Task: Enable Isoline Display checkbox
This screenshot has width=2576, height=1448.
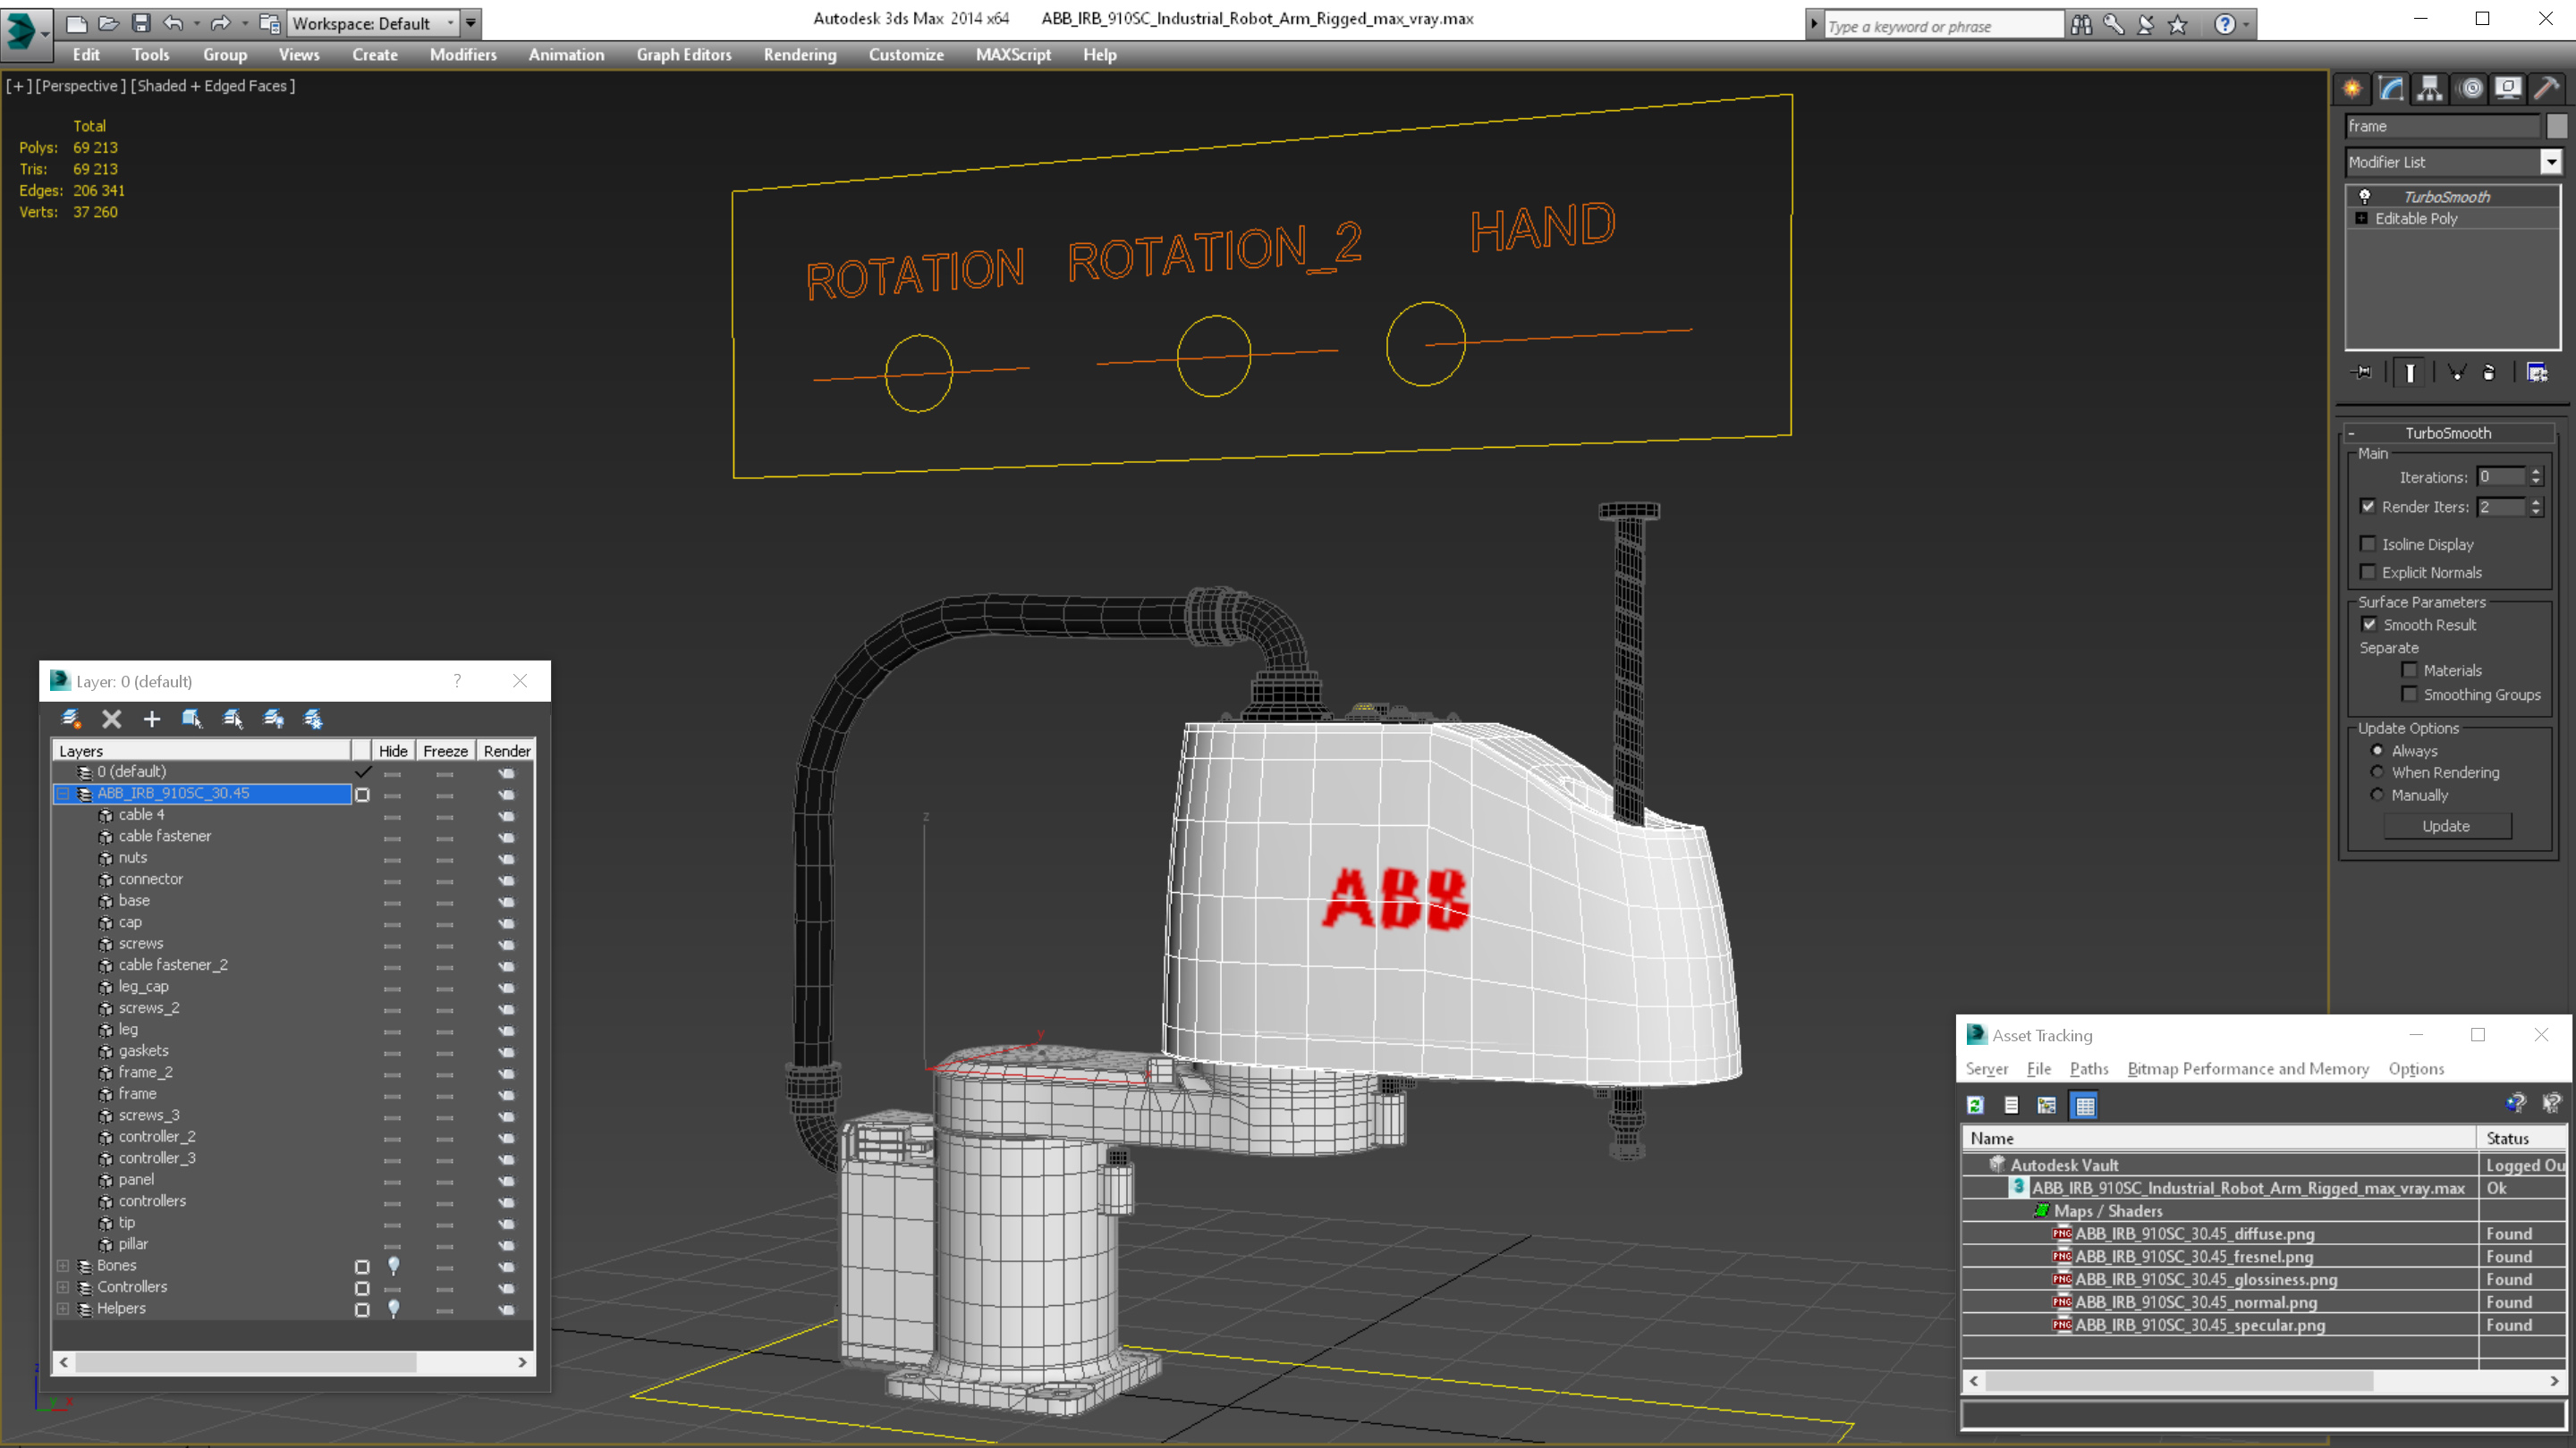Action: coord(2368,543)
